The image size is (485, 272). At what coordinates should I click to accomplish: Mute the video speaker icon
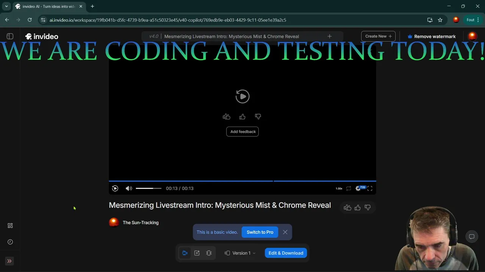coord(129,189)
